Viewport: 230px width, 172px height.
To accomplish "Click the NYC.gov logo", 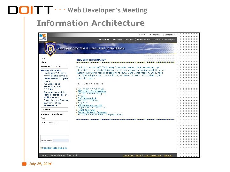I will 43,37.
